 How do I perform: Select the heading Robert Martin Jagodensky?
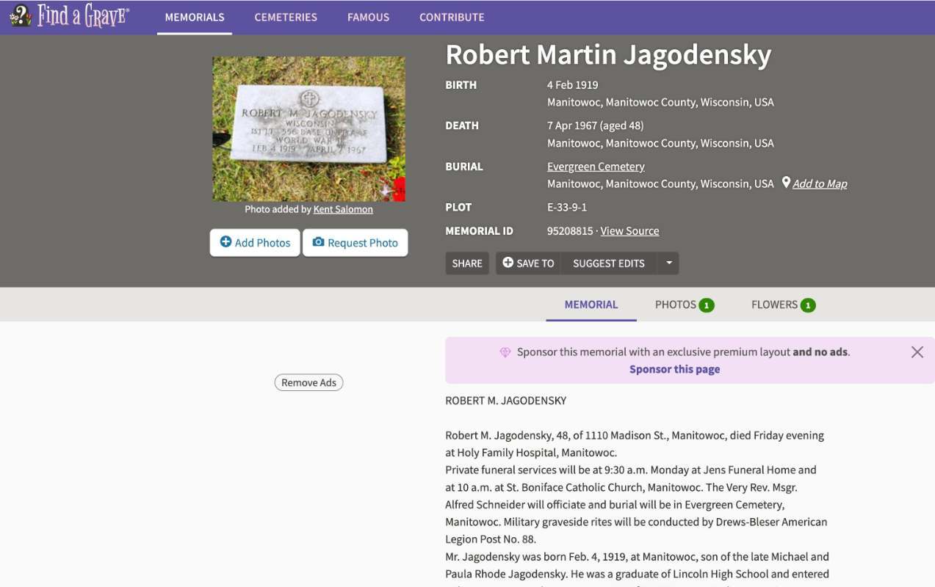pos(608,55)
